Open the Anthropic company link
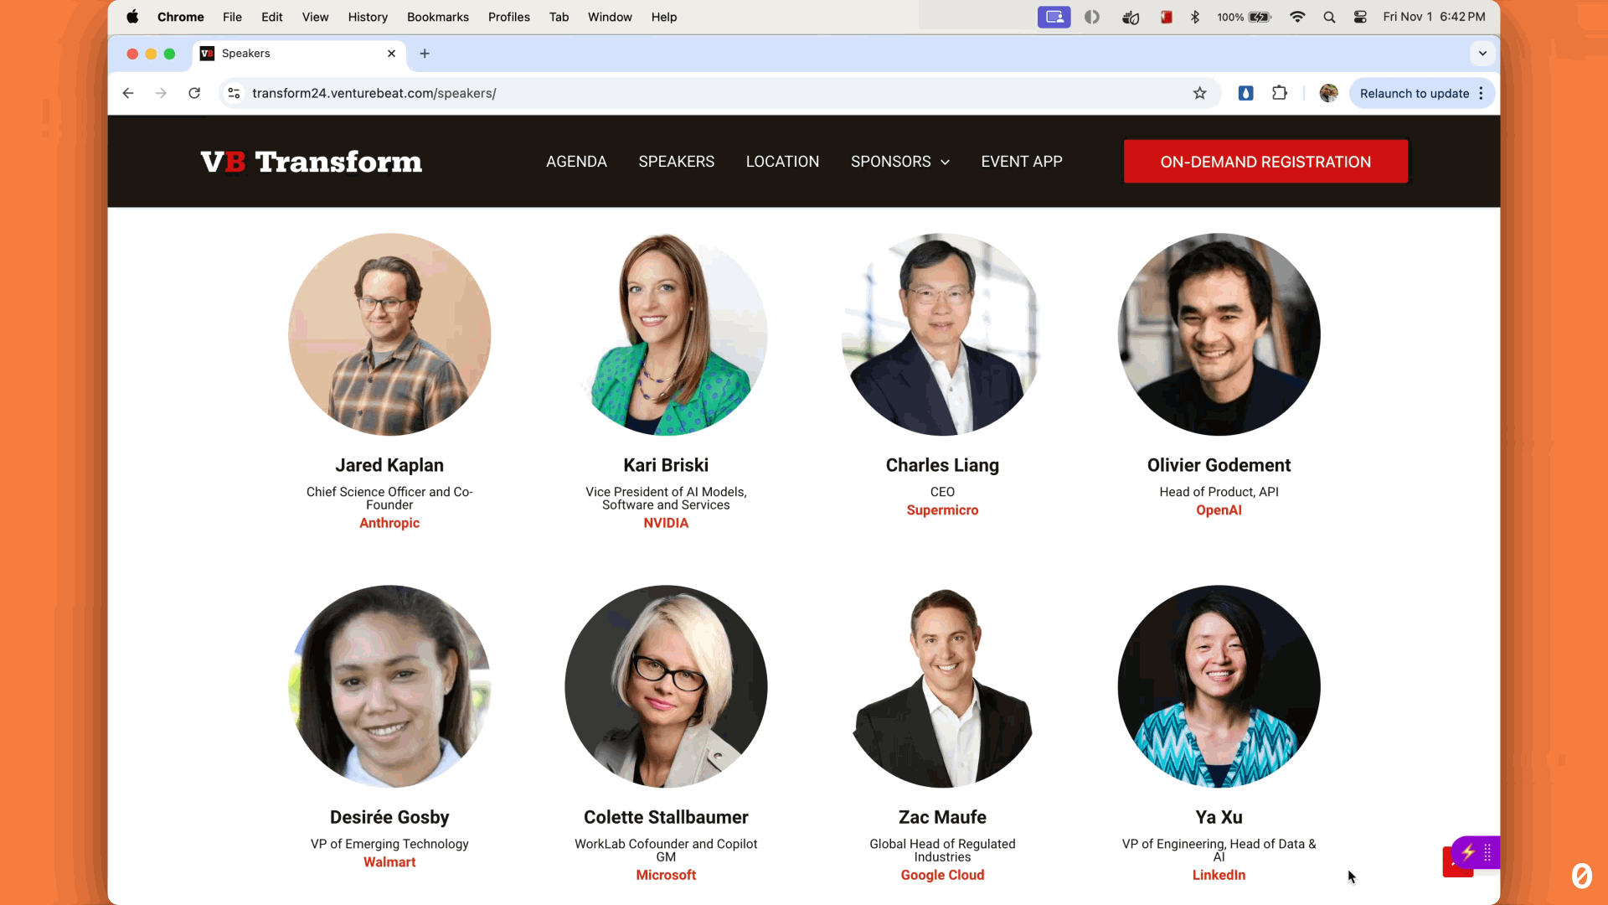 389,523
